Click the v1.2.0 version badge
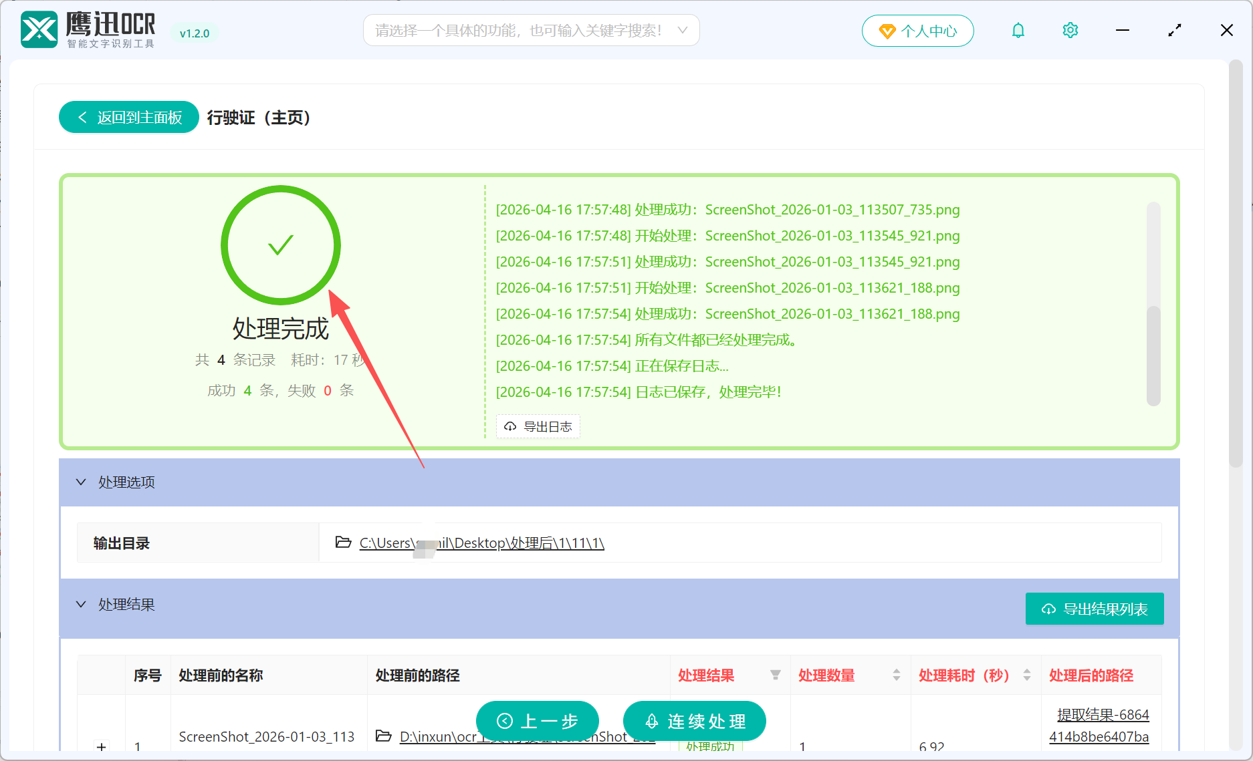The image size is (1253, 761). point(195,33)
